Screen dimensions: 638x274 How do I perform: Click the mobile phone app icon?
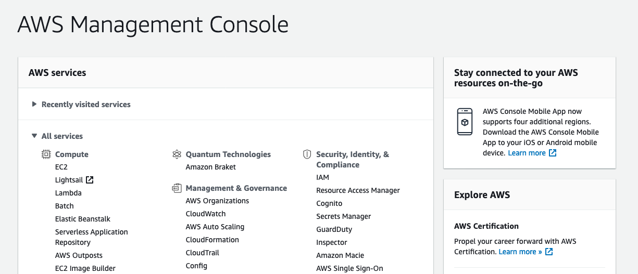tap(465, 122)
